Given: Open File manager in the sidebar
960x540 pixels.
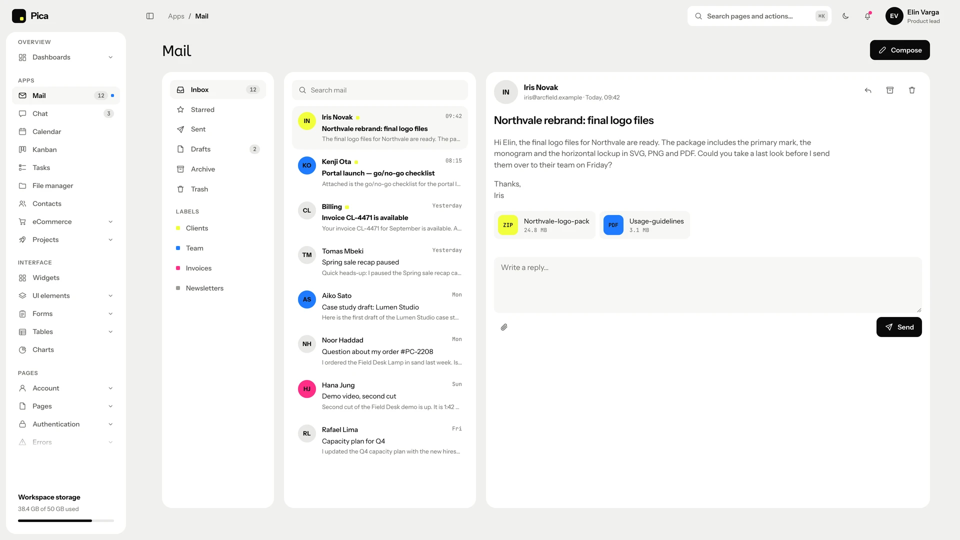Looking at the screenshot, I should coord(66,185).
